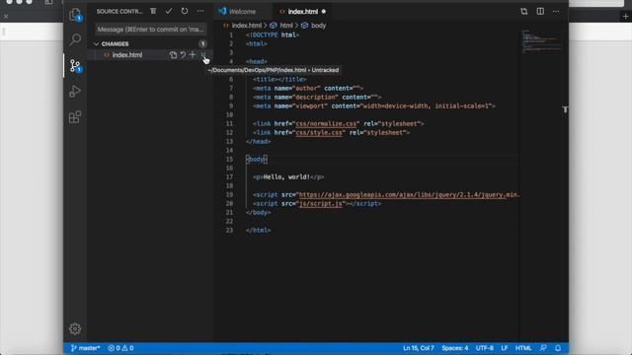This screenshot has width=632, height=355.
Task: Open problems count in status bar
Action: (120, 348)
